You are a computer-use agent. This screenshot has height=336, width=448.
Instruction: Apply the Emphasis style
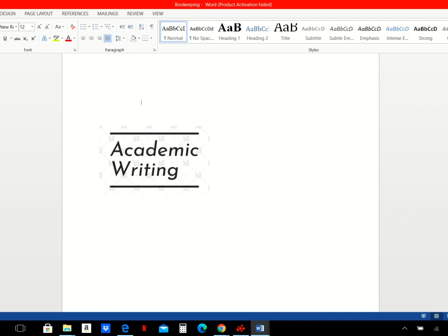[x=370, y=32]
